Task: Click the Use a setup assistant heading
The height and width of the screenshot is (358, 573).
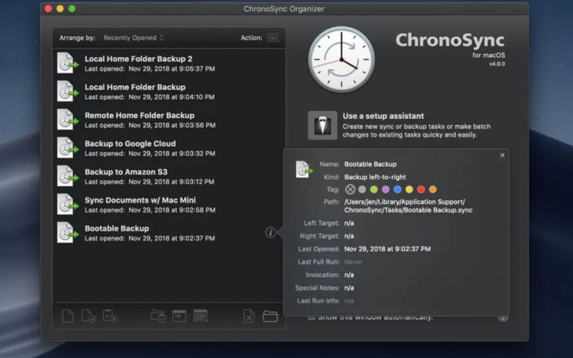Action: [x=383, y=116]
